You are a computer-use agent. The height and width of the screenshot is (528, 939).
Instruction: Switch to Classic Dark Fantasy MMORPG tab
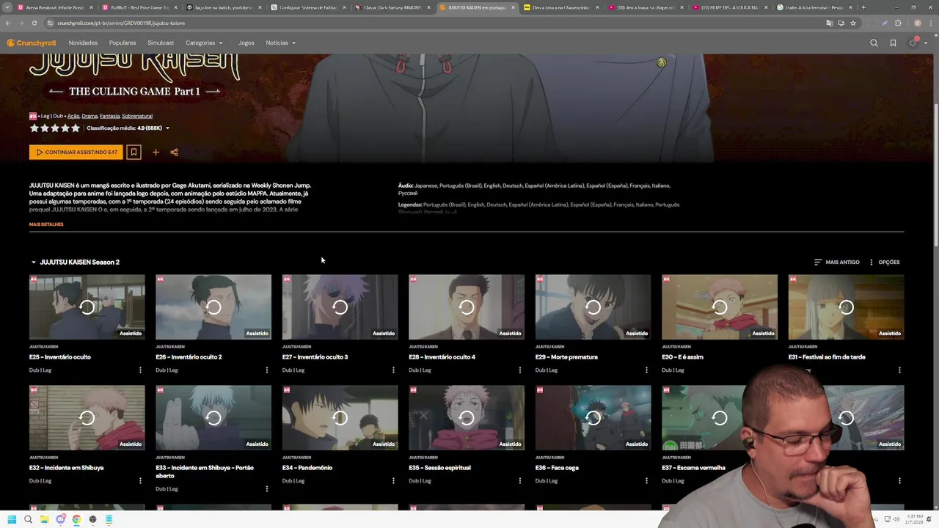click(392, 7)
